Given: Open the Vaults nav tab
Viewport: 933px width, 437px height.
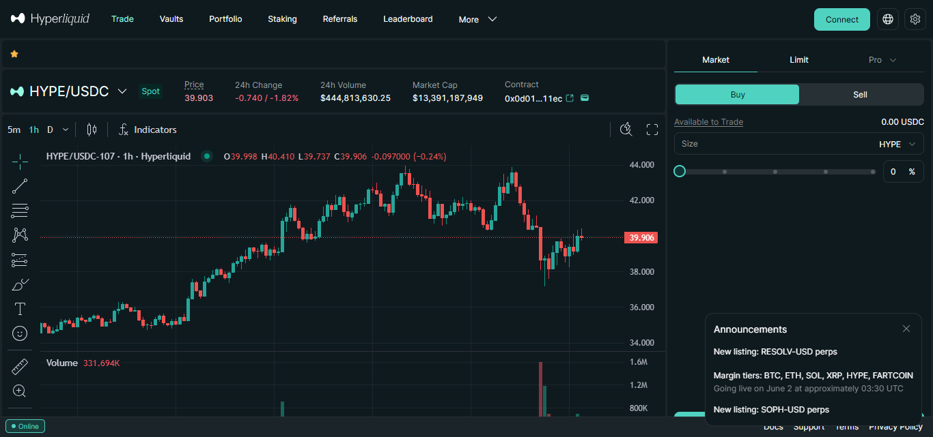Looking at the screenshot, I should click(171, 19).
